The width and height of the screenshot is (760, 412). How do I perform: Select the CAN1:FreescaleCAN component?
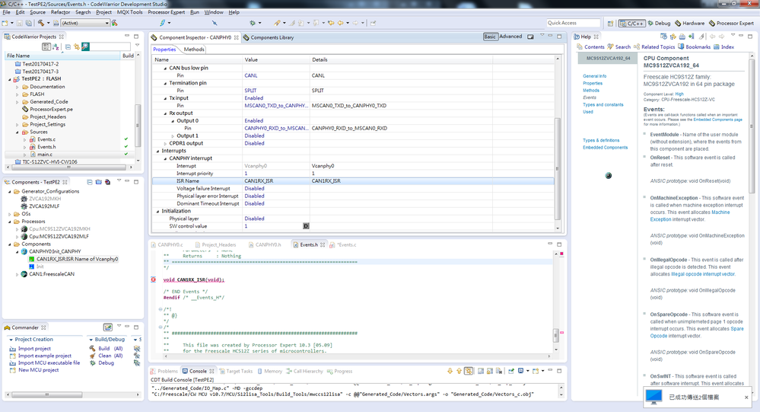52,274
